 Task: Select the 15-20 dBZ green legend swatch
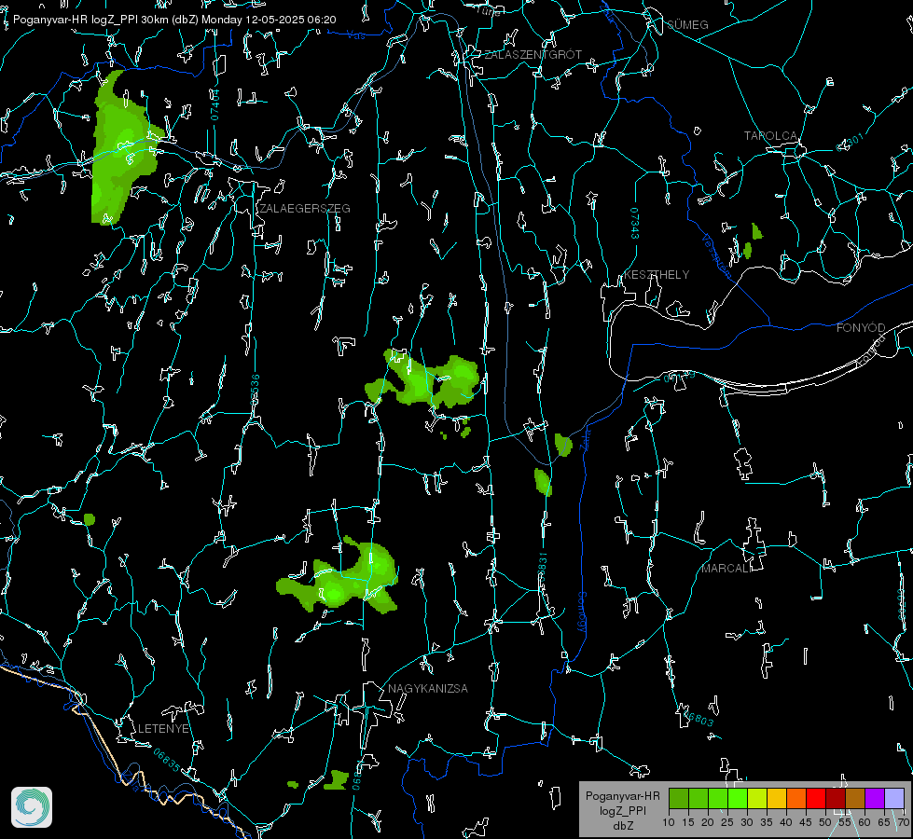(x=699, y=799)
